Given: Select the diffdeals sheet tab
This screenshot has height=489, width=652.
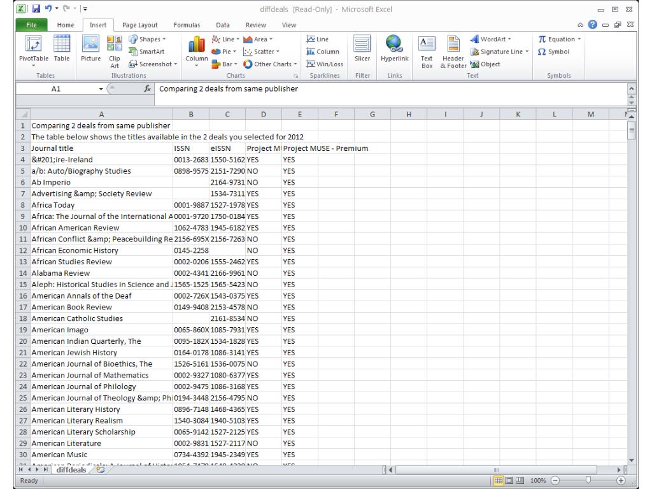Looking at the screenshot, I should click(x=71, y=470).
